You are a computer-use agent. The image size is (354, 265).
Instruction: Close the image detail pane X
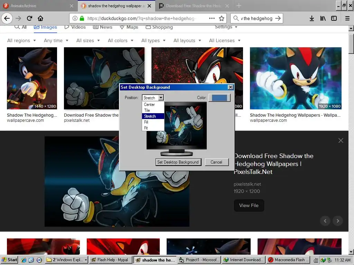pos(341,140)
